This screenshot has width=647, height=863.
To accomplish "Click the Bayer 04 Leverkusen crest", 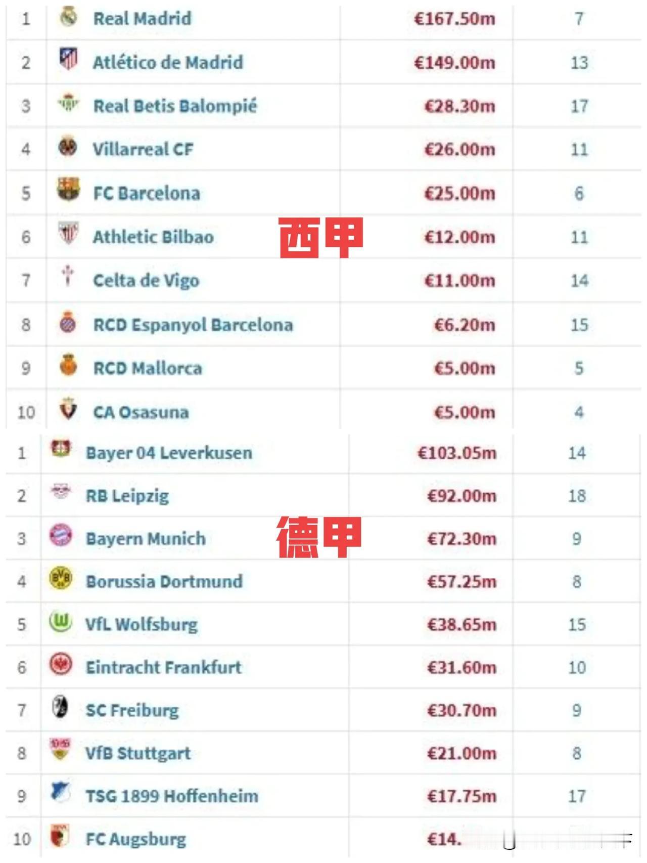I will coord(61,449).
